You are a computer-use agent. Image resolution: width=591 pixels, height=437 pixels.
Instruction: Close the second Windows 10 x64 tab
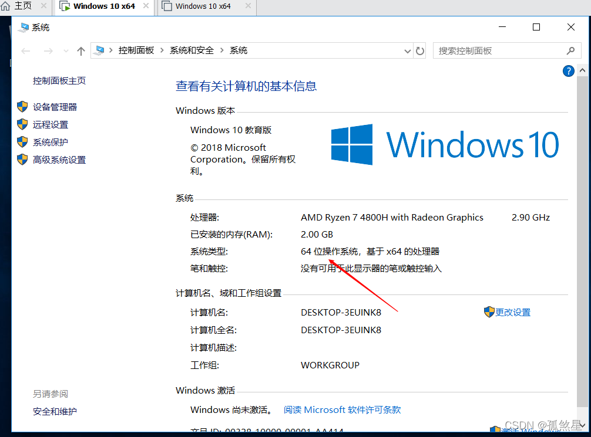[x=248, y=6]
